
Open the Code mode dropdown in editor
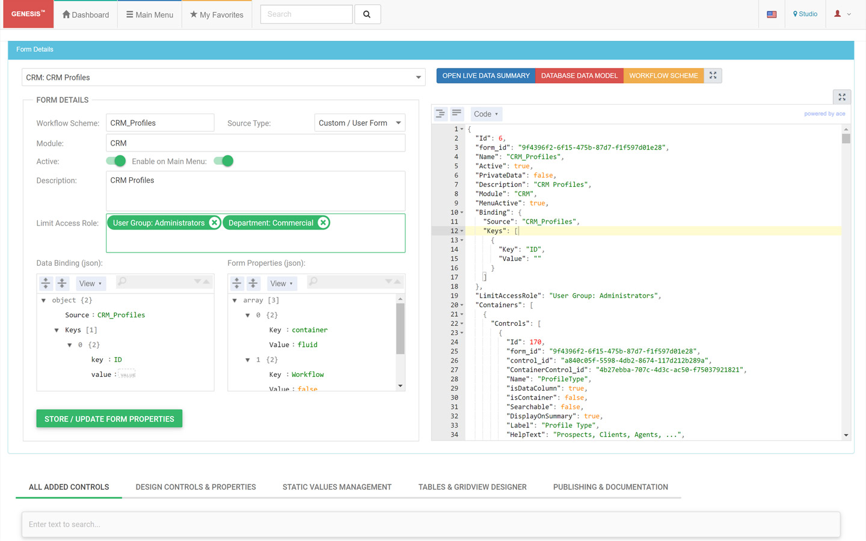tap(486, 114)
